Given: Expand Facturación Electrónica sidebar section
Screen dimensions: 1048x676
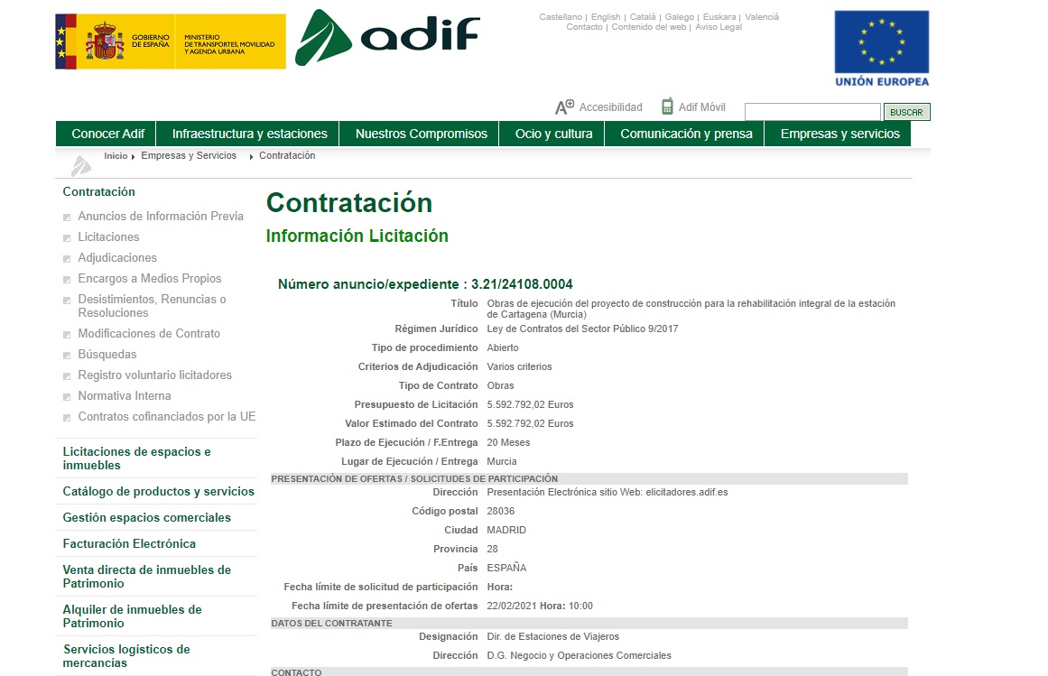Looking at the screenshot, I should point(129,543).
